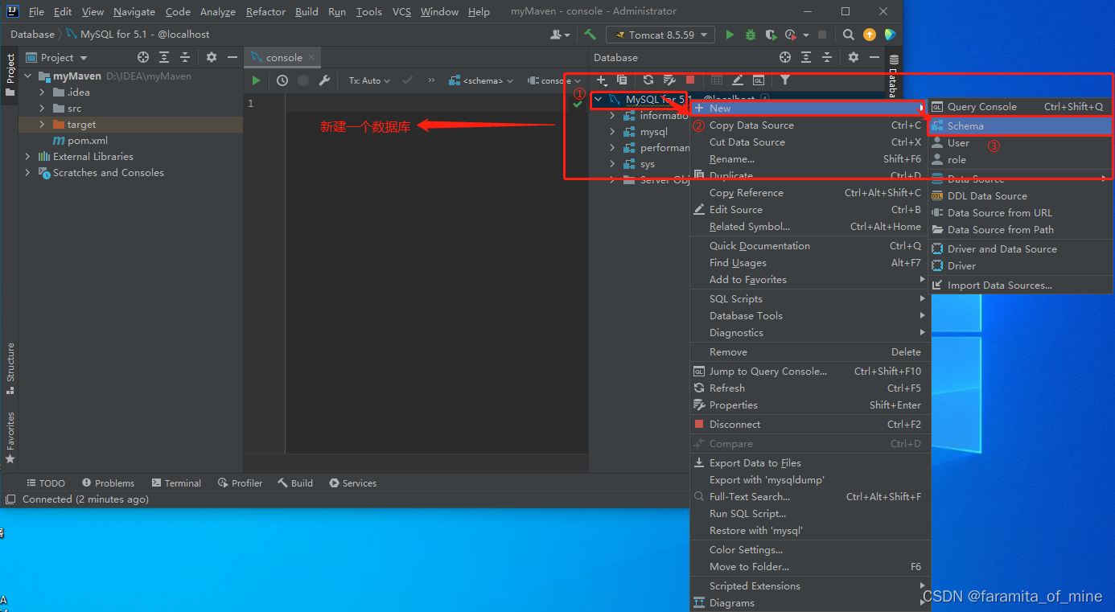Expand the mysql schema node

(612, 132)
